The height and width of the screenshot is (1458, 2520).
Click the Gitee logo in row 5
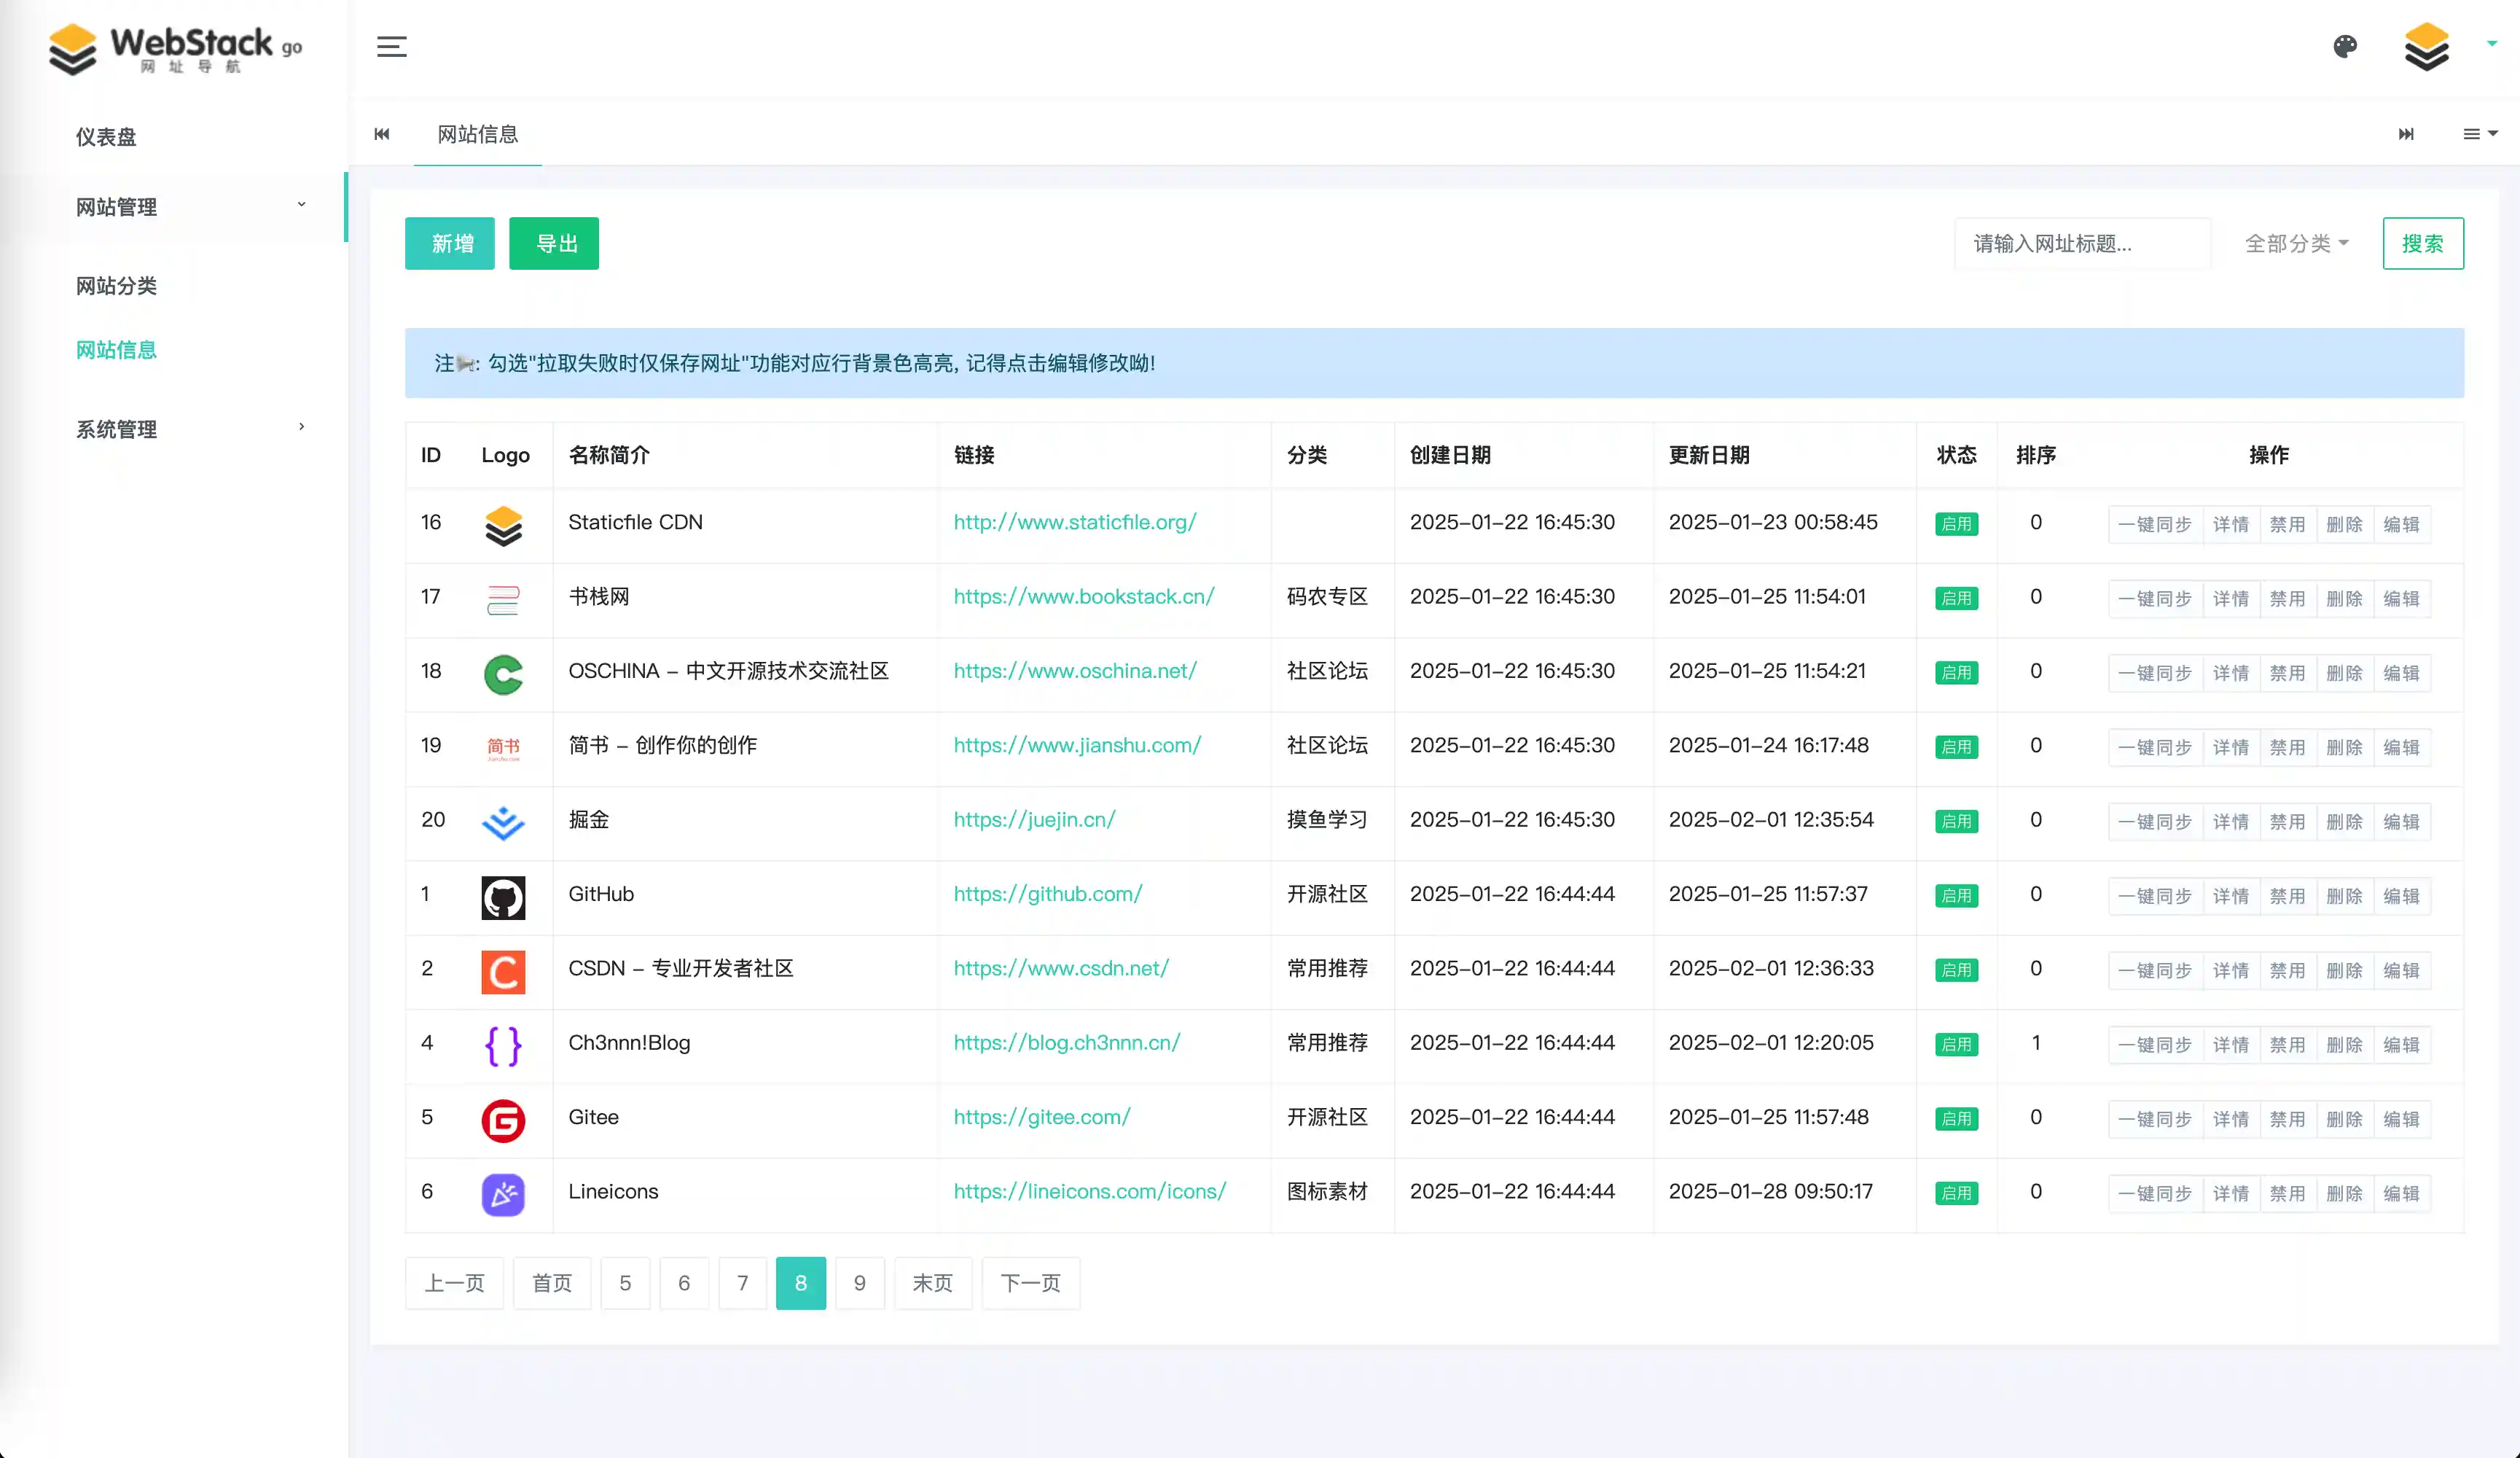[x=503, y=1120]
